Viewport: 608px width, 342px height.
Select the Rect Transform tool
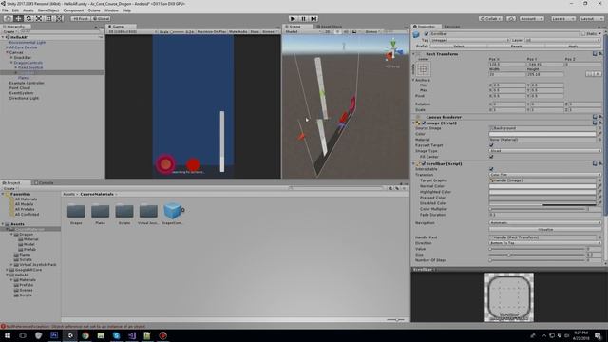coord(48,18)
